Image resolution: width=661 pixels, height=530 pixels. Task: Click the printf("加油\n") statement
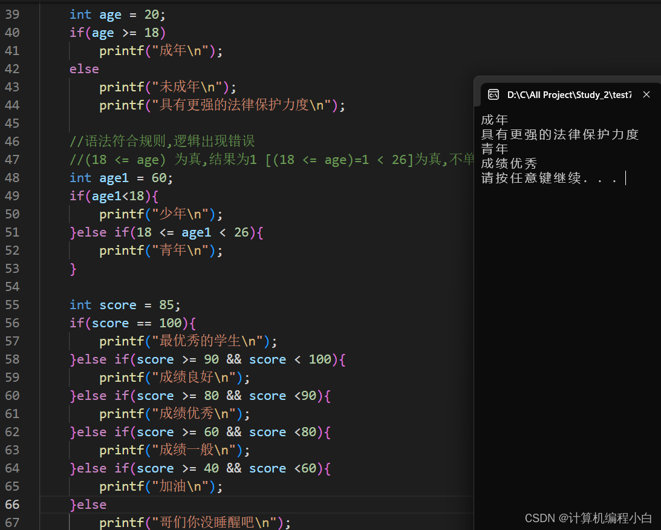pos(161,486)
